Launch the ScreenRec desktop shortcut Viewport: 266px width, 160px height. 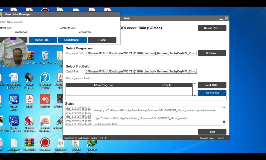click(x=45, y=143)
